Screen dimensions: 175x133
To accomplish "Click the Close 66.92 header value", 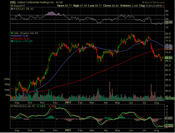I will [111, 5].
